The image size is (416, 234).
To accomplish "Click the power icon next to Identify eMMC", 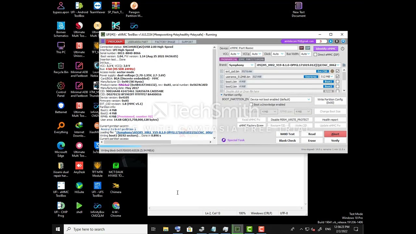I will click(x=342, y=48).
